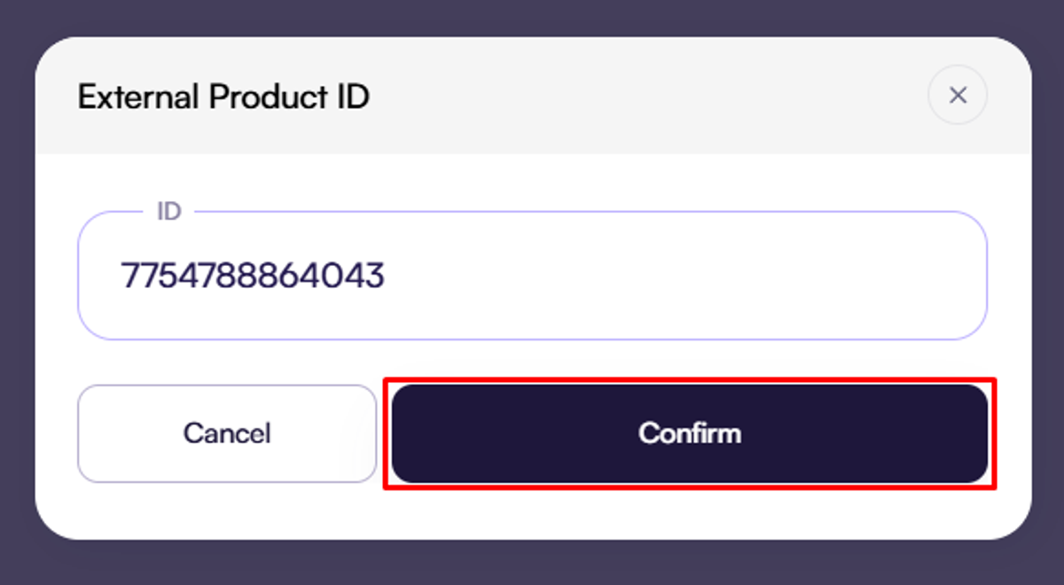The width and height of the screenshot is (1064, 585).
Task: Click the External Product ID dialog title
Action: point(225,96)
